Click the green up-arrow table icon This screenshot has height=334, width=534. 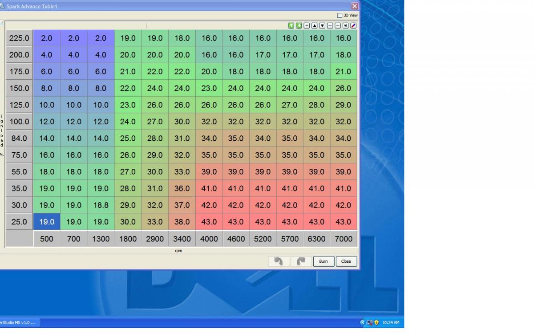coord(291,25)
